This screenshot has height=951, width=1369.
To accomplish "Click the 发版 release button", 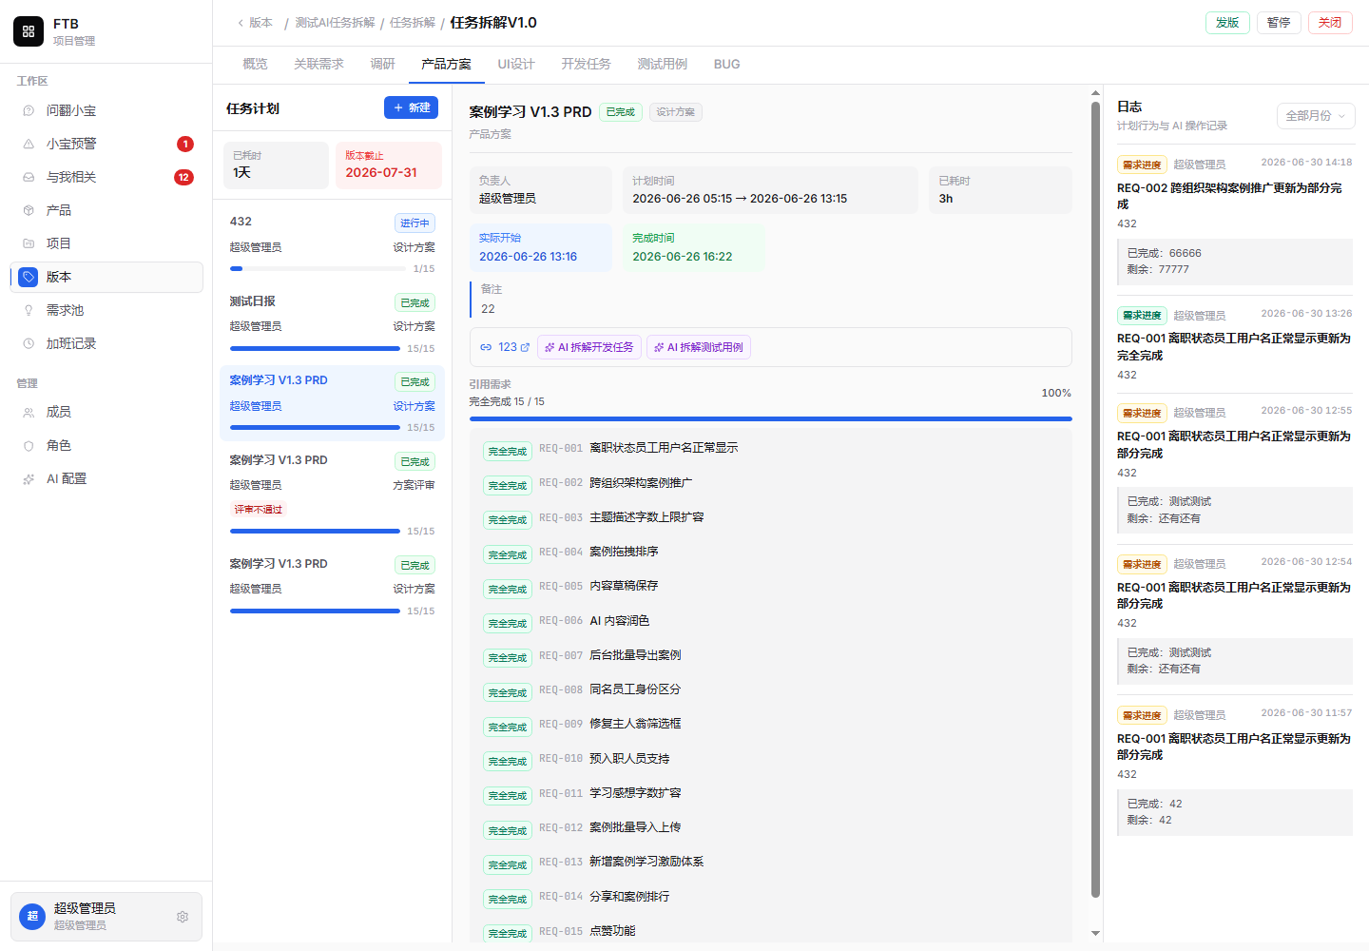I will coord(1227,23).
